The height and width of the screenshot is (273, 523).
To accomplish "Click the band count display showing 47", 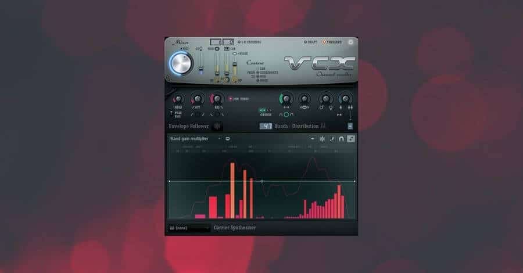I will coord(266,126).
